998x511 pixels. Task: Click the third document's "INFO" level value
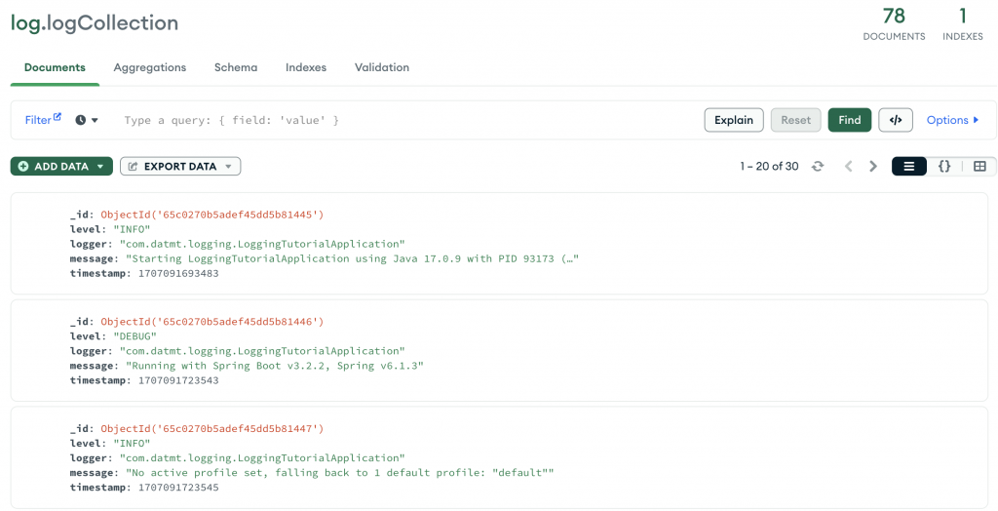pyautogui.click(x=132, y=444)
